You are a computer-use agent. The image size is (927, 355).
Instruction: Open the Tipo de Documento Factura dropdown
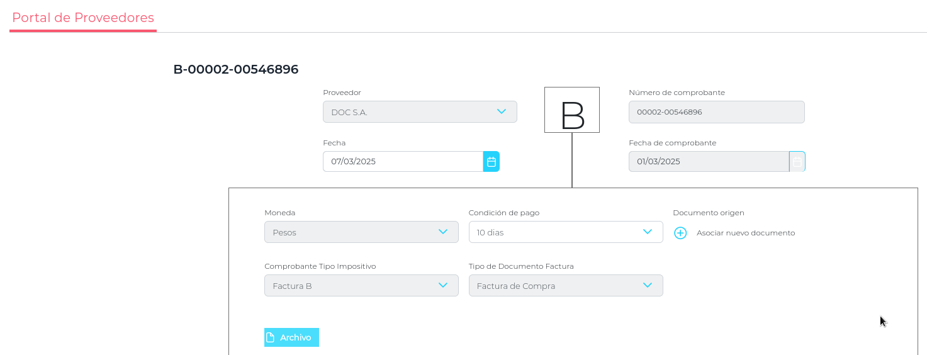(565, 286)
